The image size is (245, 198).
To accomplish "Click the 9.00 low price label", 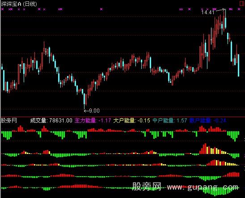I will [94, 111].
